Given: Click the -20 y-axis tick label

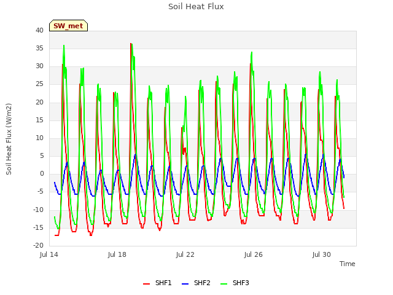Looking at the screenshot, I should click(38, 246).
